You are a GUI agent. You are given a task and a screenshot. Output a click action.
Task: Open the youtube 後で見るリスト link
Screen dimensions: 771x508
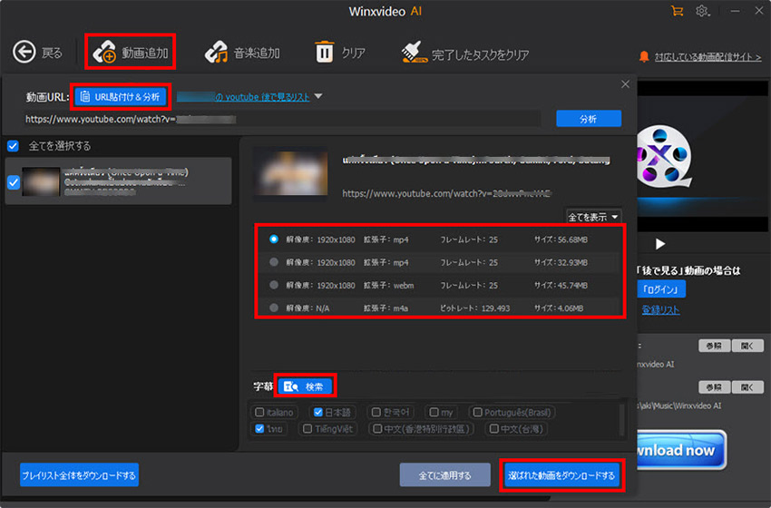click(243, 97)
